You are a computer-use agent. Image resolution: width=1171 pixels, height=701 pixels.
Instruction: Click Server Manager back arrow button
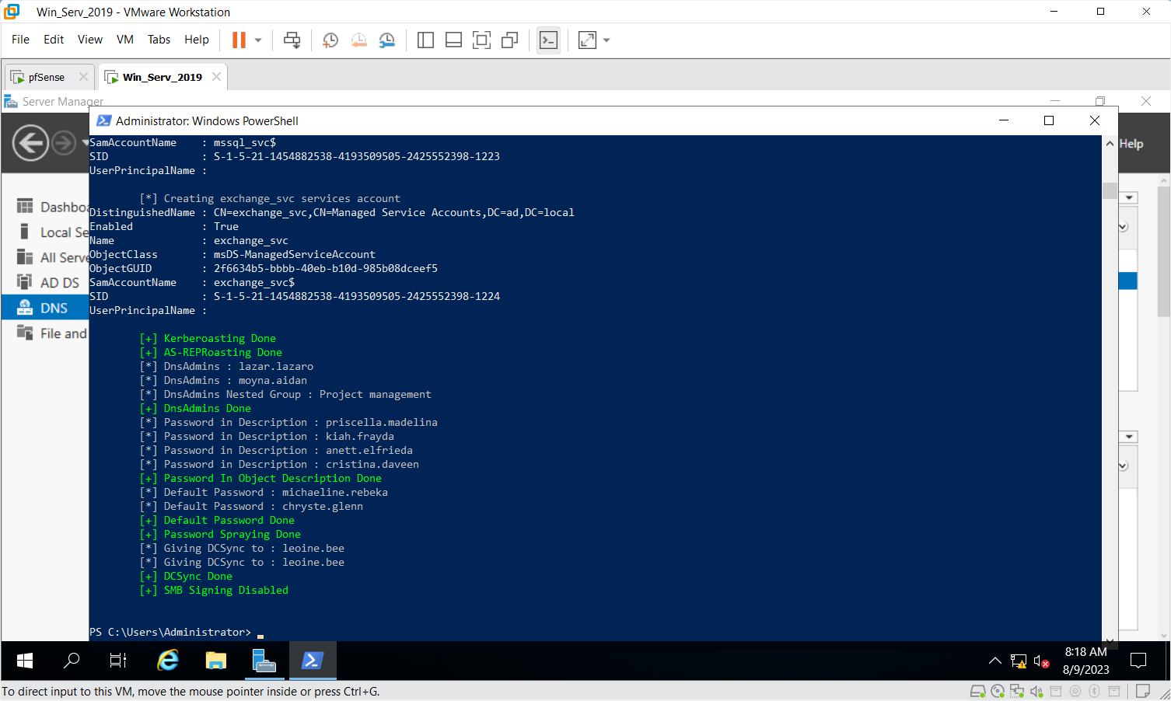30,143
